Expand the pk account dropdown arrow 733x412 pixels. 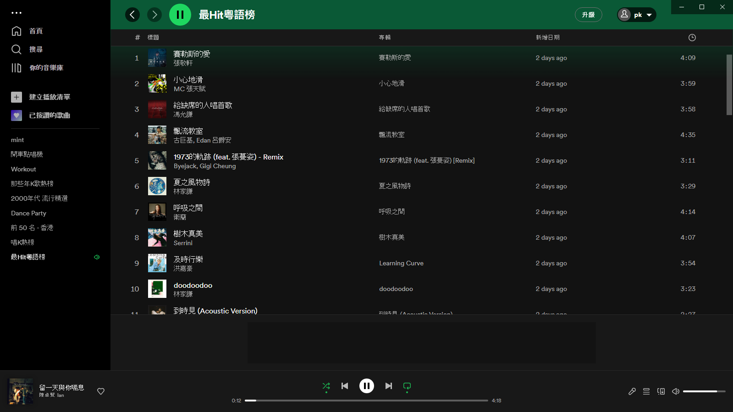click(x=649, y=15)
